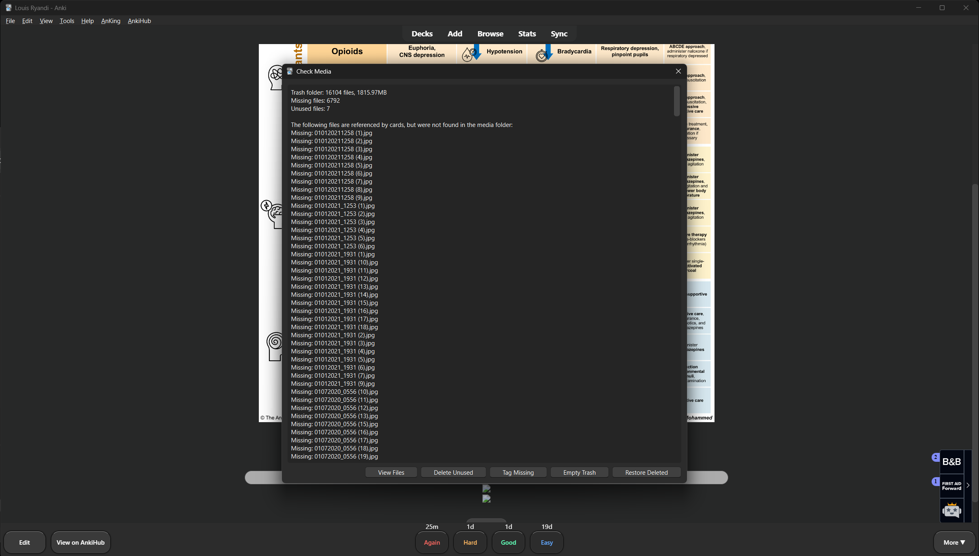Screen dimensions: 979x556
Task: Open the More dropdown at bottom right
Action: click(954, 543)
